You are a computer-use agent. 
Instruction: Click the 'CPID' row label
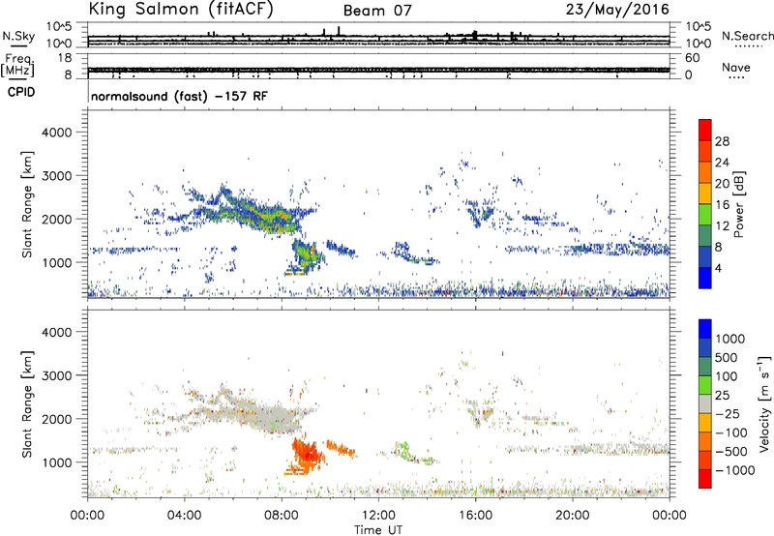21,92
